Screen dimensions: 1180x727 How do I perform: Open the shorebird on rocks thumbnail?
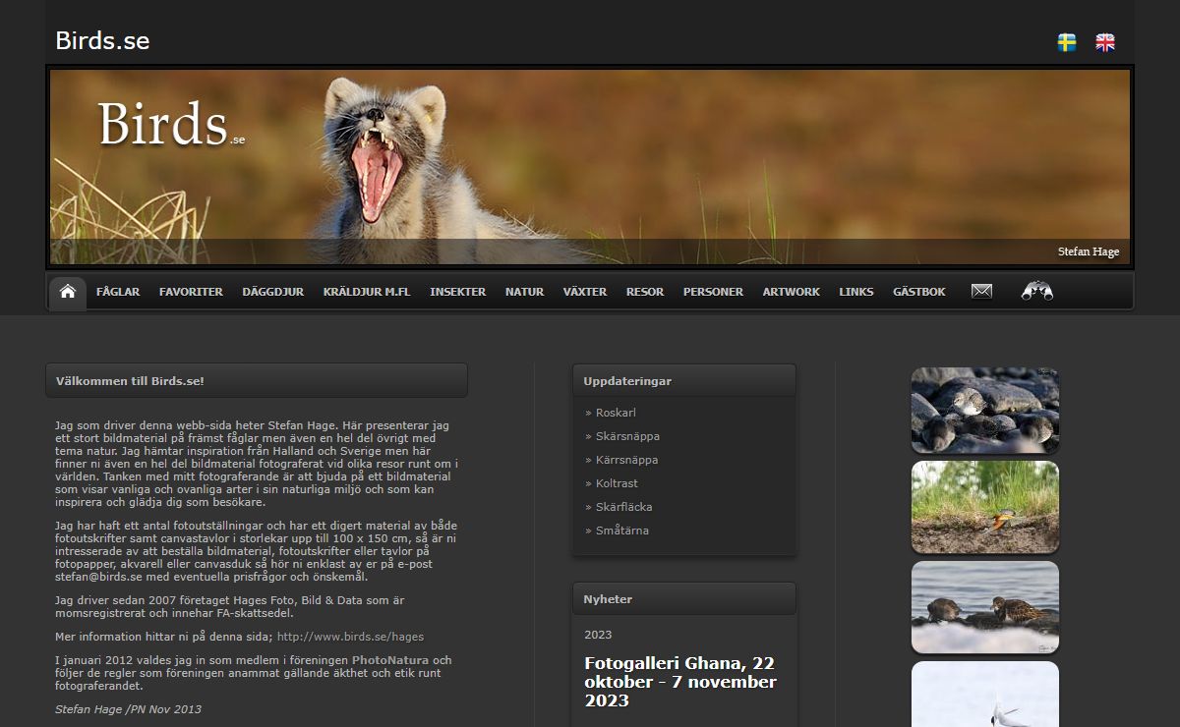[x=984, y=410]
